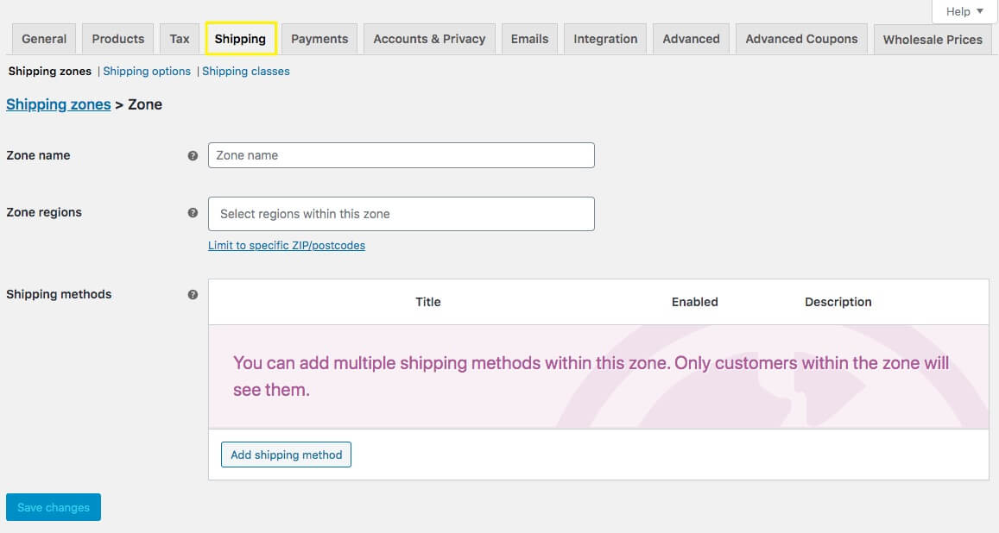Open the Integration tab

pyautogui.click(x=605, y=39)
